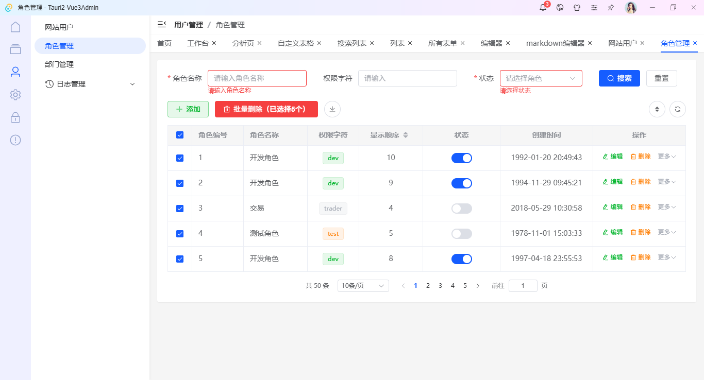
Task: Open the 请选择角色 status dropdown
Action: [x=541, y=78]
